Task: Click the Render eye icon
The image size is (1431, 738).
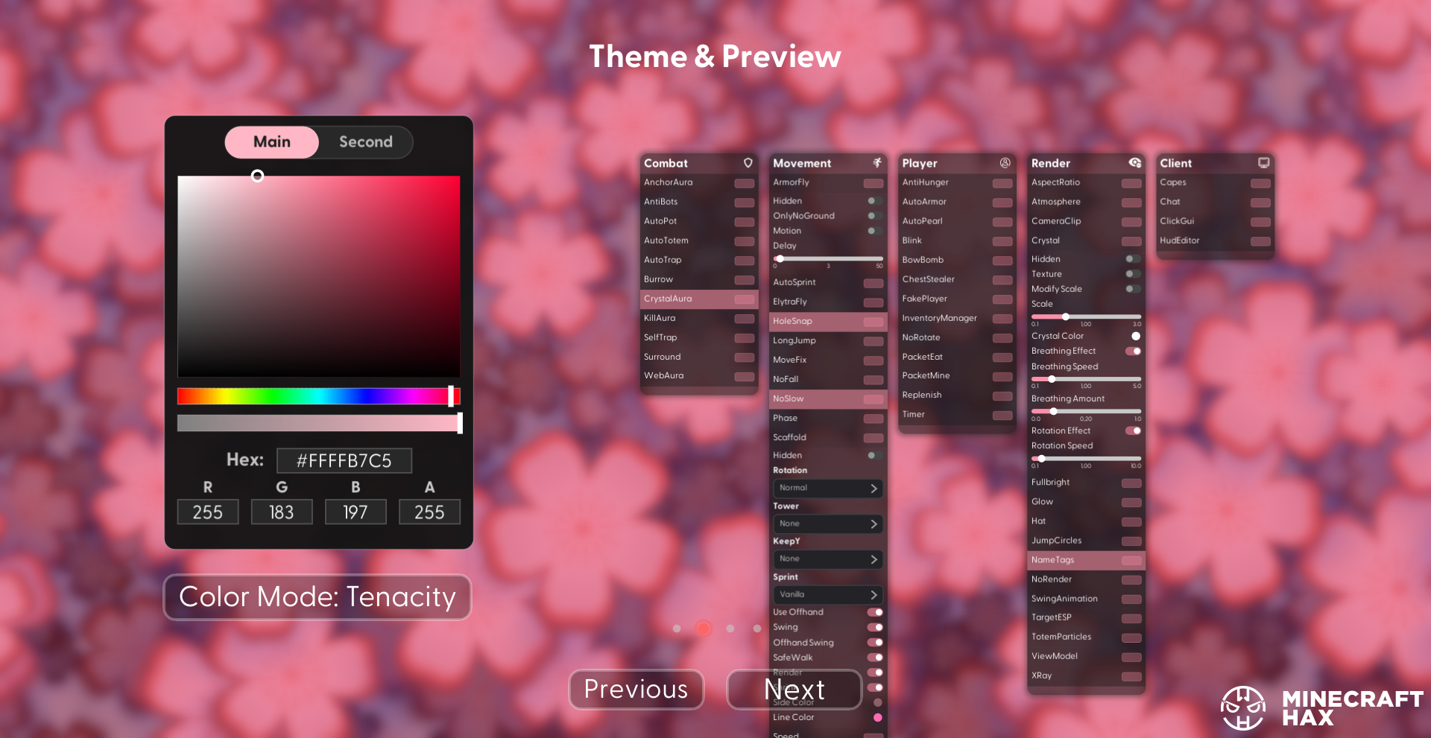Action: pyautogui.click(x=1134, y=162)
